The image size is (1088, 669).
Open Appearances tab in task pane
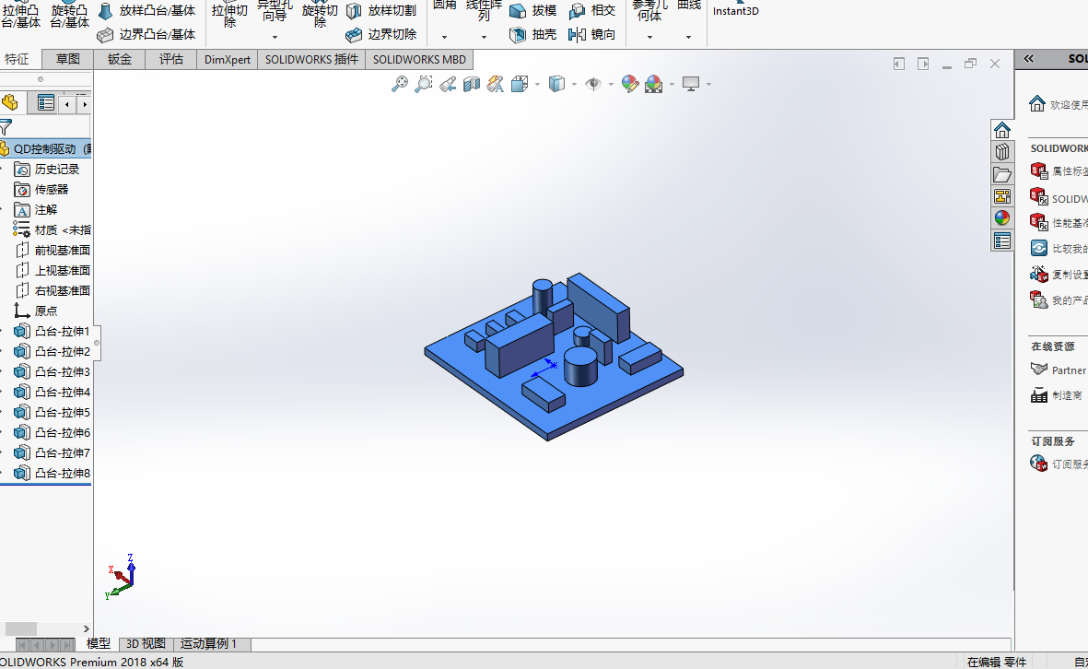[1002, 218]
